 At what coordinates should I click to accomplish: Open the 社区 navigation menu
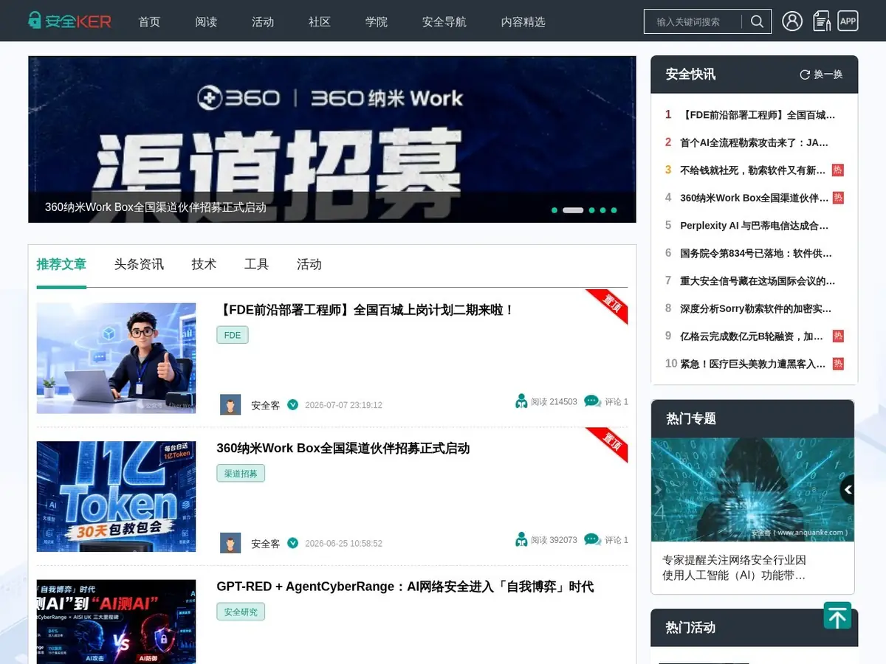tap(320, 21)
